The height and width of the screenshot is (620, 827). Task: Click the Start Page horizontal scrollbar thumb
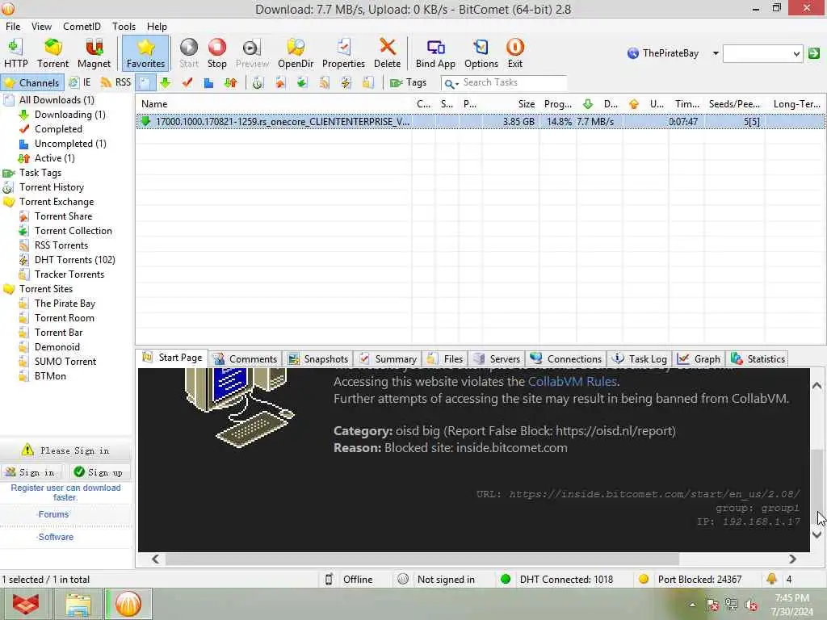[422, 559]
